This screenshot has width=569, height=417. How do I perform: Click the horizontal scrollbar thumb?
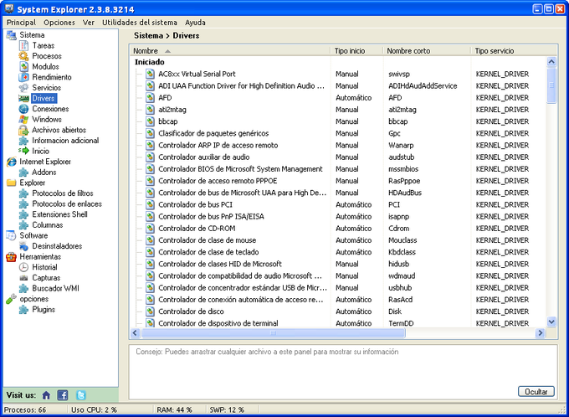click(274, 332)
